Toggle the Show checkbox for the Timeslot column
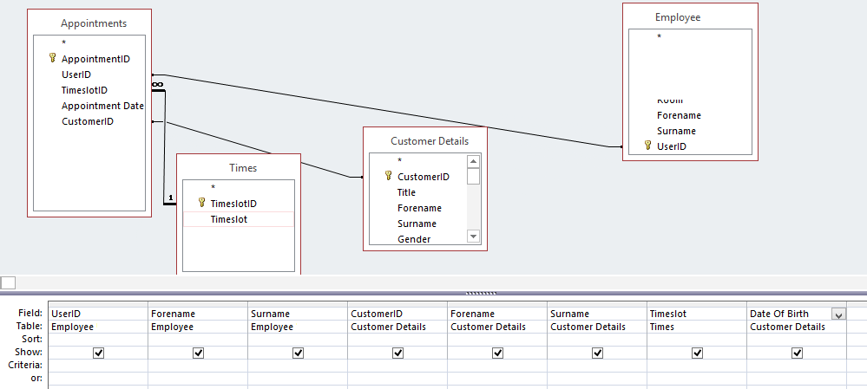 coord(697,353)
